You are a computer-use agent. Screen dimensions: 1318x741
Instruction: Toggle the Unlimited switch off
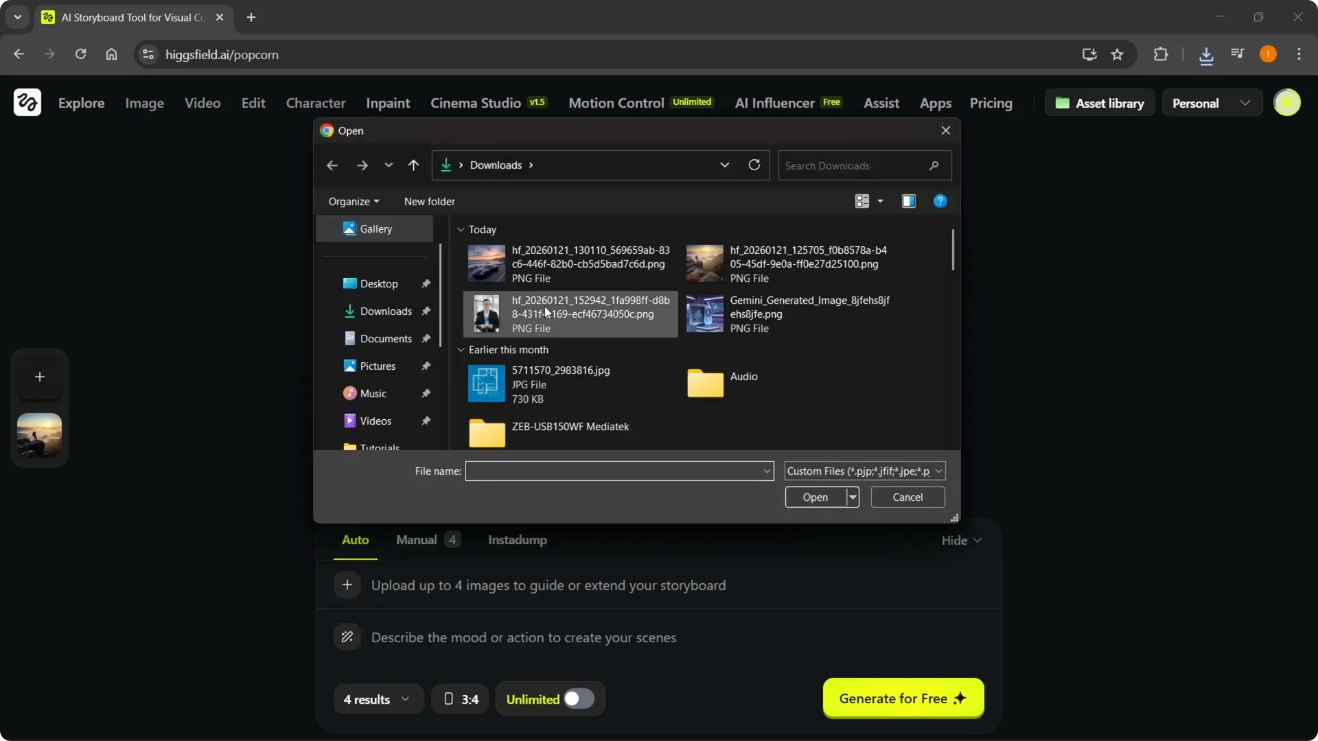(x=580, y=698)
